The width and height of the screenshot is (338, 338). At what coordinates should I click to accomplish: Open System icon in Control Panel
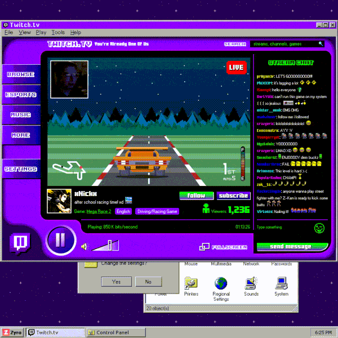[x=281, y=287]
